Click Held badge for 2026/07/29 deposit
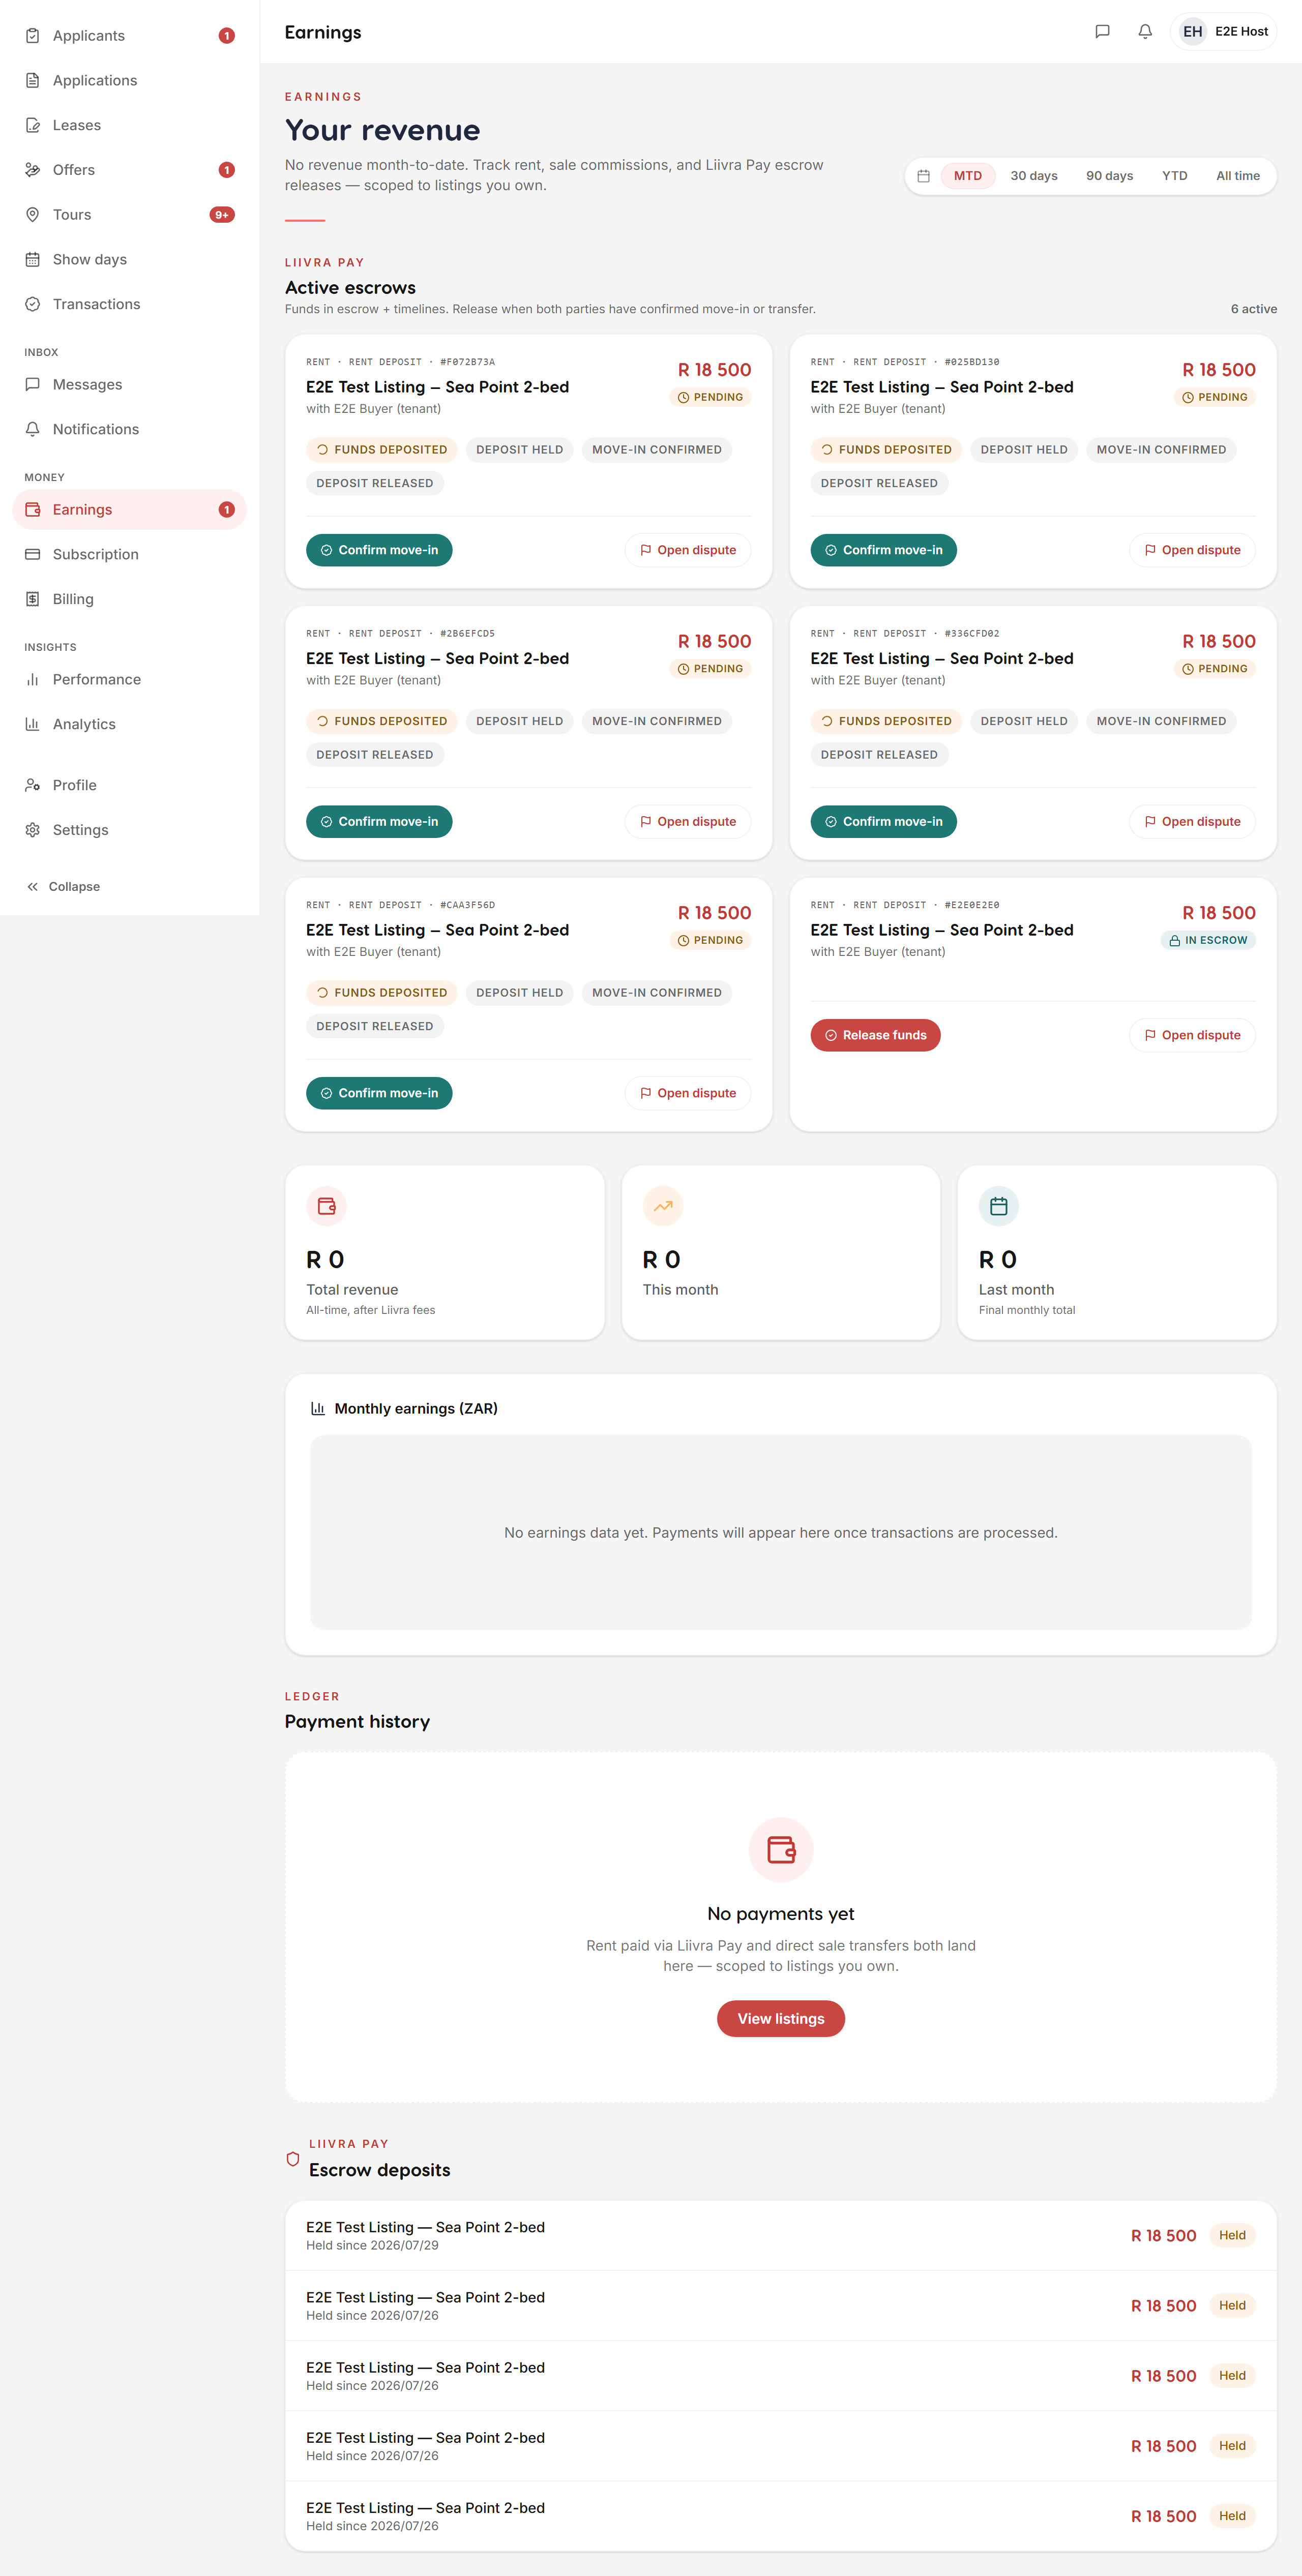Image resolution: width=1302 pixels, height=2576 pixels. click(1232, 2236)
